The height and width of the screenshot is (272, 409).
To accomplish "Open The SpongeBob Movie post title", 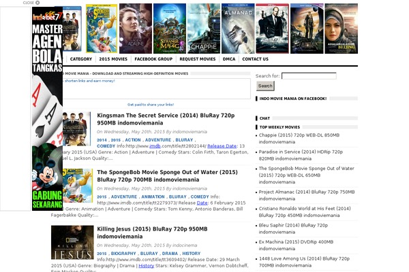I will [x=167, y=176].
